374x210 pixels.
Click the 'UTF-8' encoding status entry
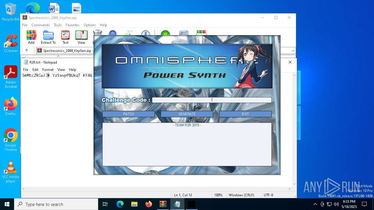268,195
